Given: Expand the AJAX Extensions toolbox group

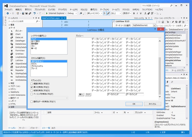Looking at the screenshot, I should pyautogui.click(x=9, y=95).
